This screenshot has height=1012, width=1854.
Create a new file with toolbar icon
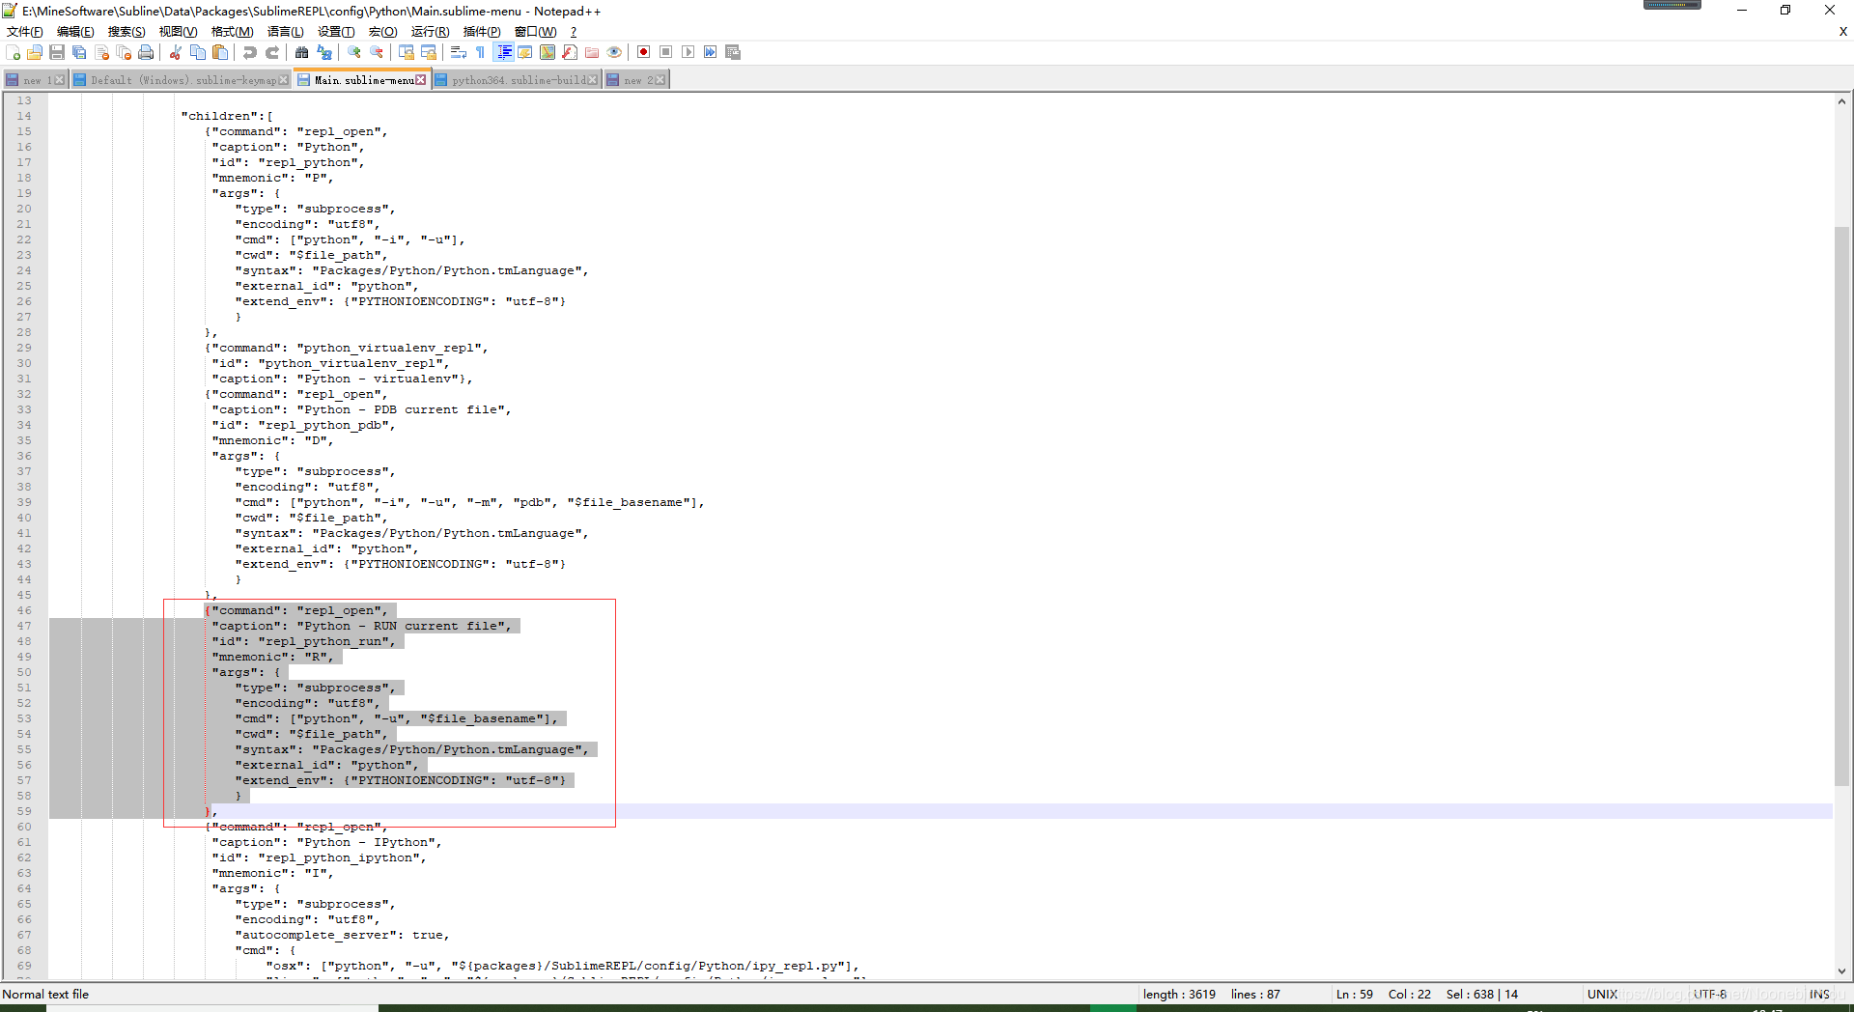click(13, 52)
